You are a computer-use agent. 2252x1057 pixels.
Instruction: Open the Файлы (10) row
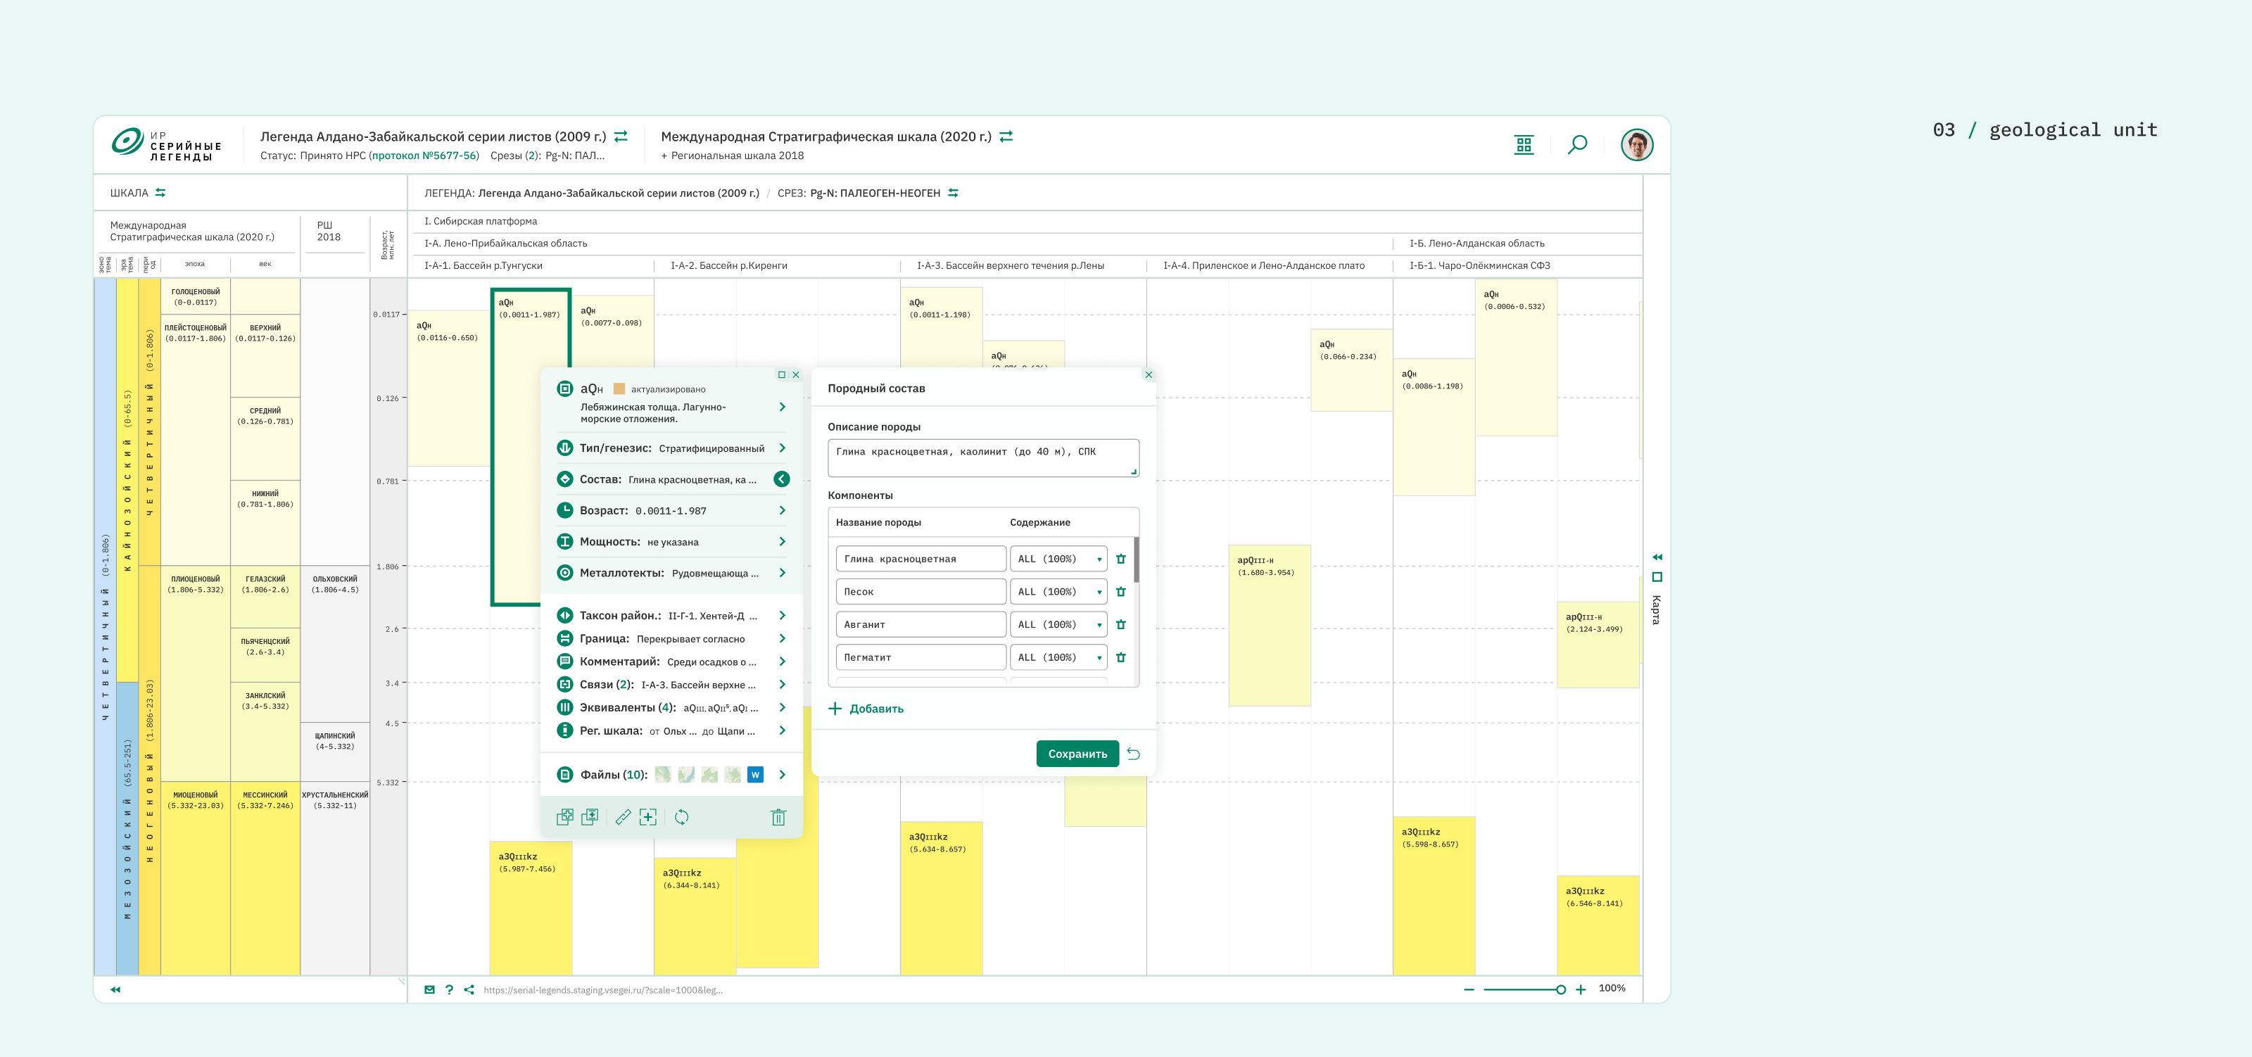671,775
